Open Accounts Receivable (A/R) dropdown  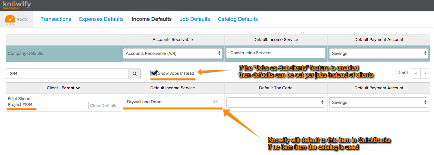pyautogui.click(x=172, y=54)
